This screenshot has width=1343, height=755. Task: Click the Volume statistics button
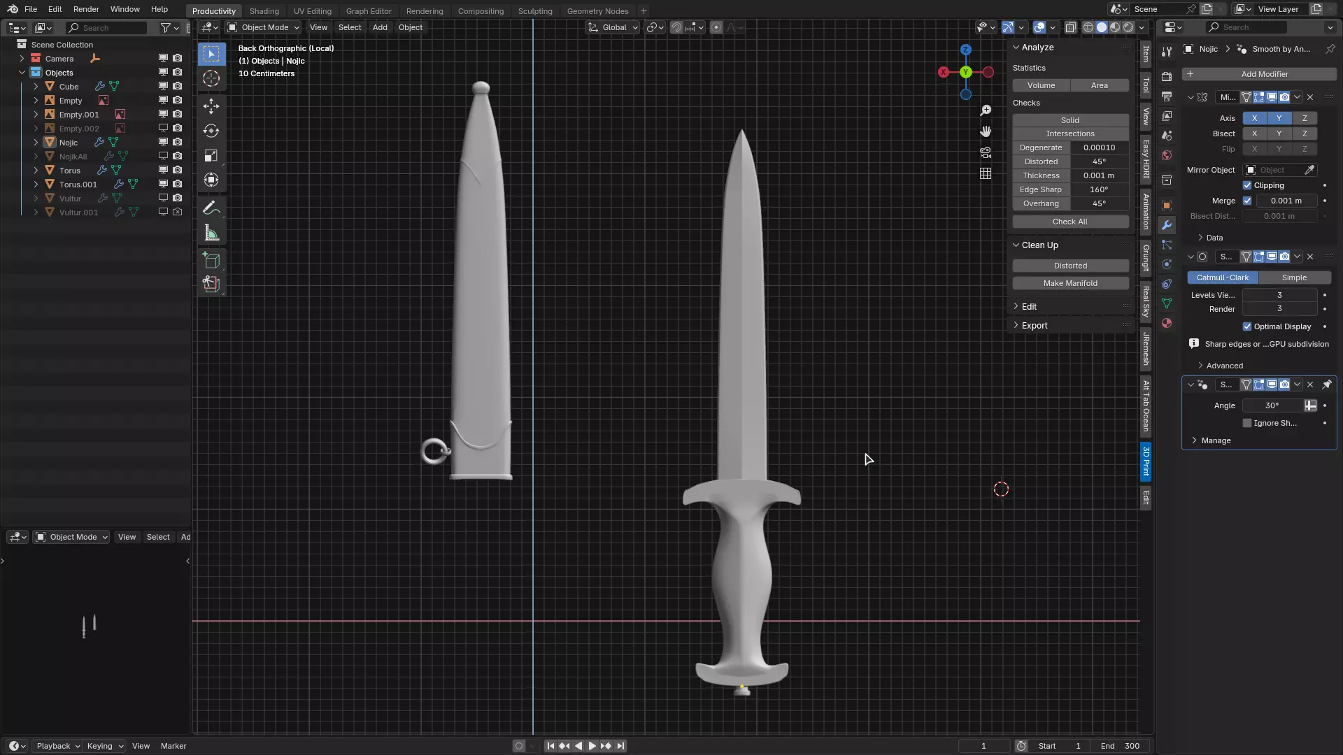pos(1042,85)
